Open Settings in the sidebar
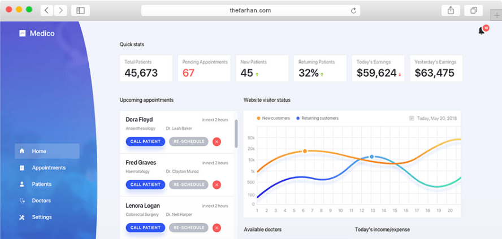This screenshot has width=502, height=239. [42, 217]
